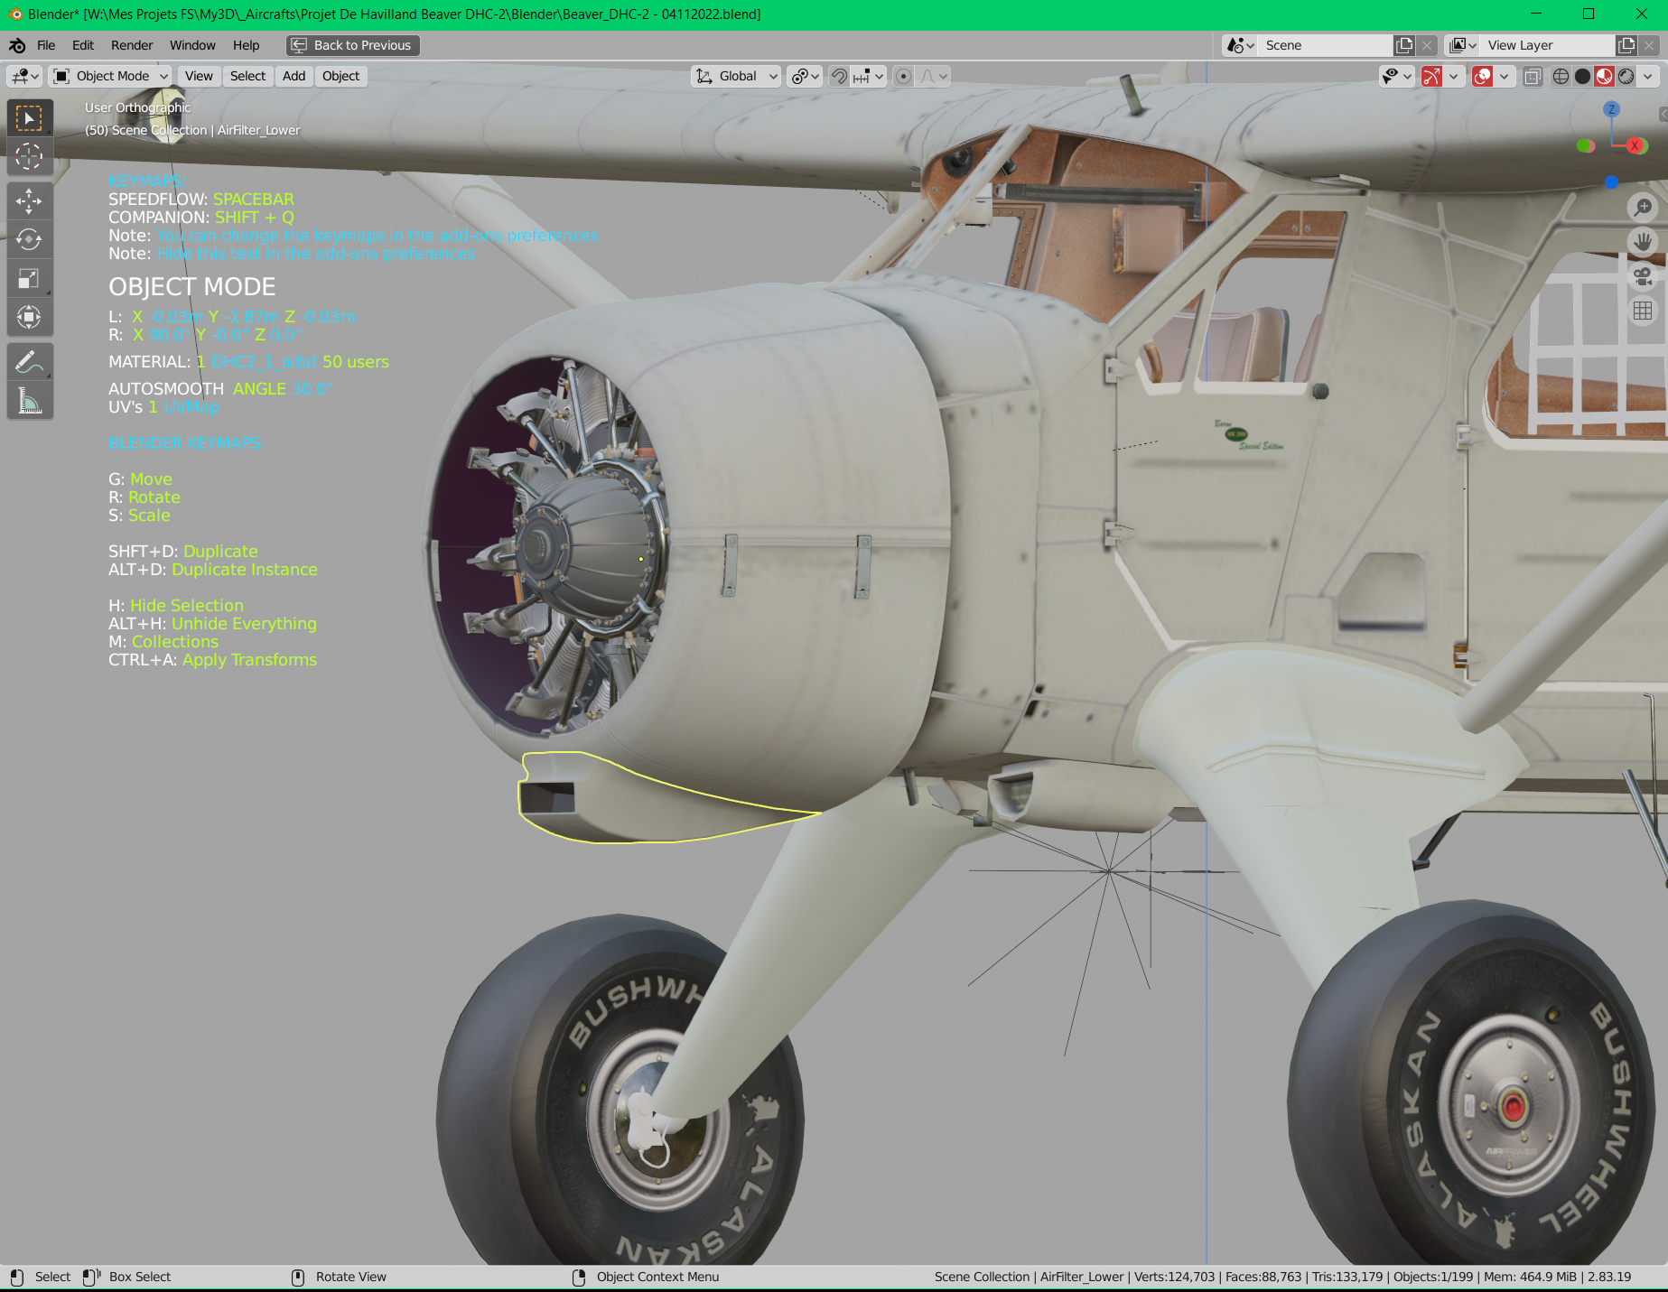Switch to Rendered viewport shading

click(1626, 77)
